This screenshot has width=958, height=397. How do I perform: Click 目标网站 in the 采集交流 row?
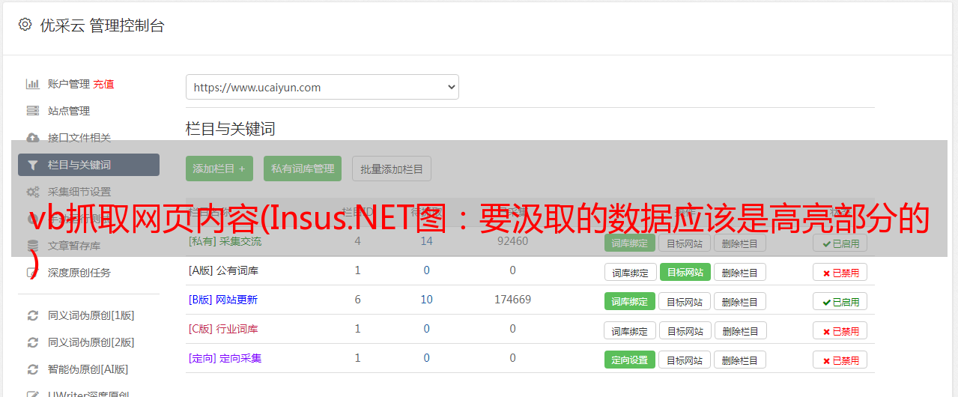click(x=685, y=243)
